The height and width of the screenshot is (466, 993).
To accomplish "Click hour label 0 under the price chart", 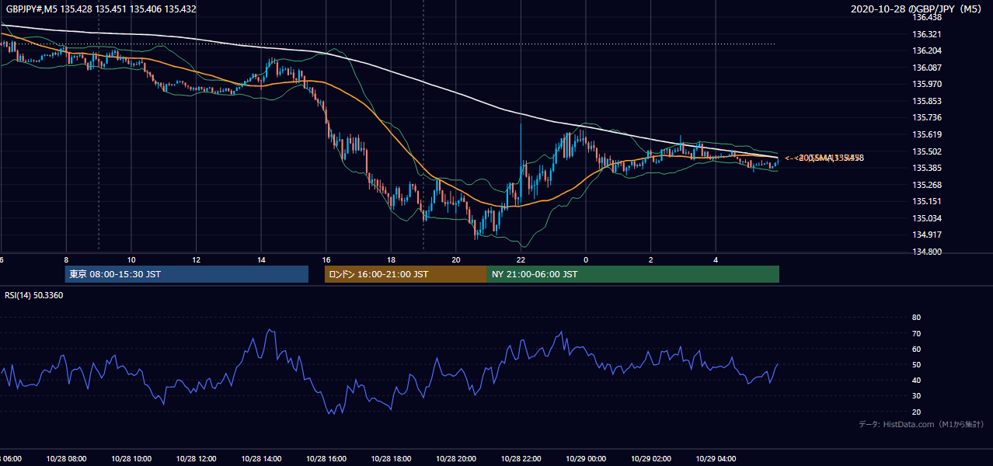I will pos(586,260).
